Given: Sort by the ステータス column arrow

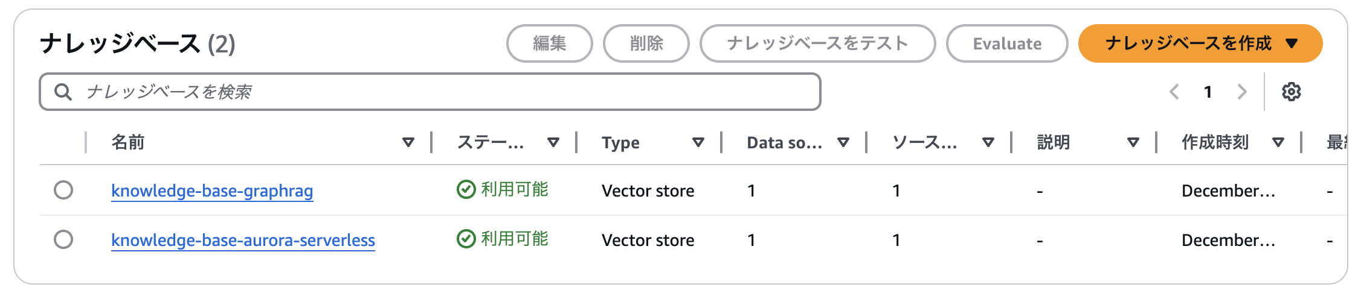Looking at the screenshot, I should point(553,142).
